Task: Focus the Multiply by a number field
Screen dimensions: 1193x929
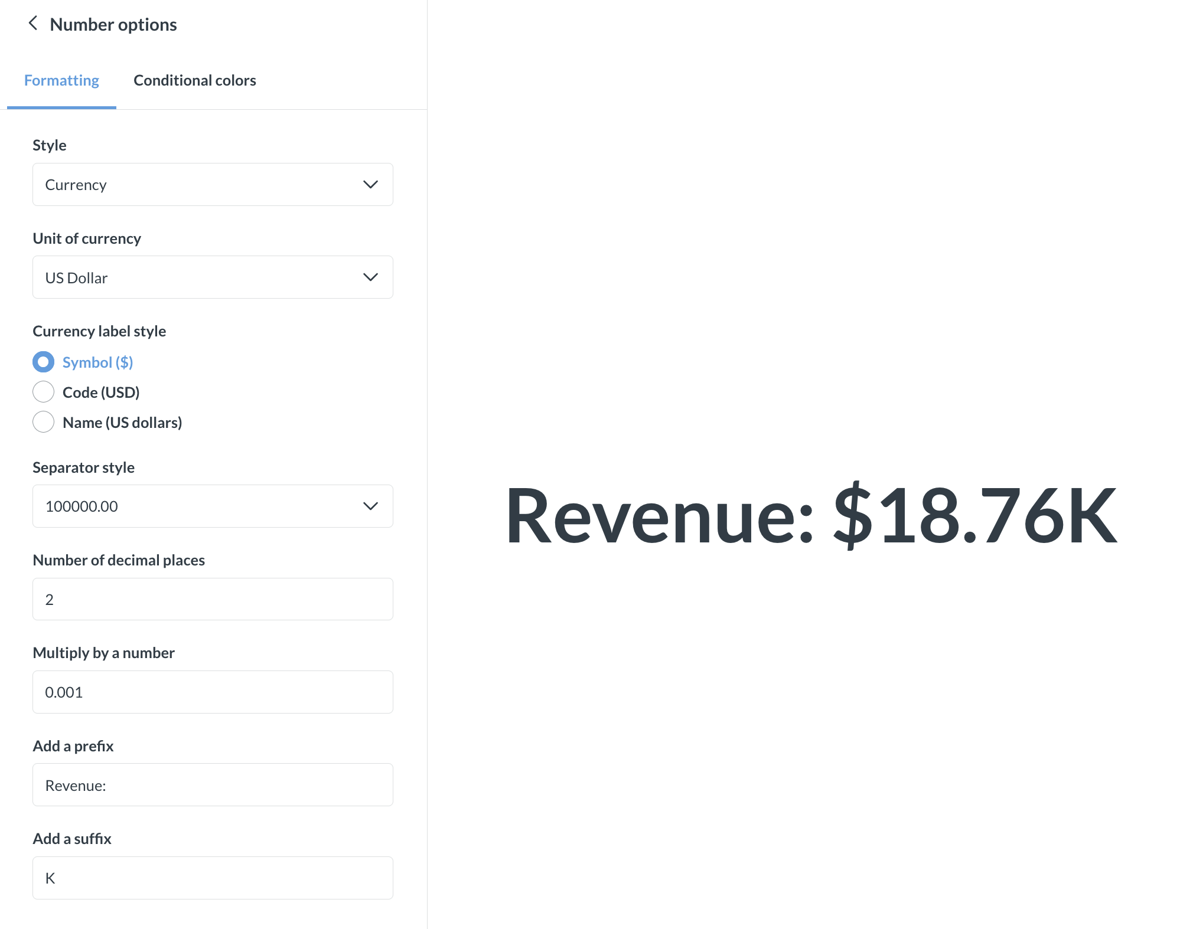Action: [213, 692]
